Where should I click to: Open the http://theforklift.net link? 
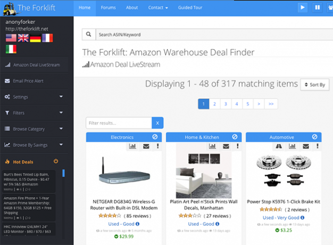[x=27, y=29]
